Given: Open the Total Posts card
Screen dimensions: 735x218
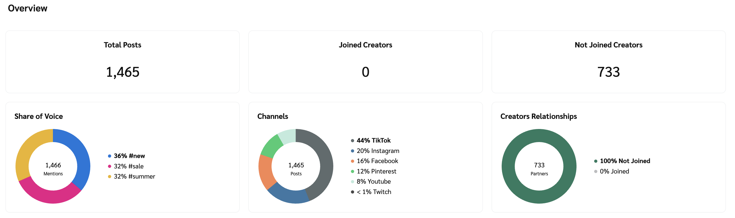Looking at the screenshot, I should click(x=122, y=62).
